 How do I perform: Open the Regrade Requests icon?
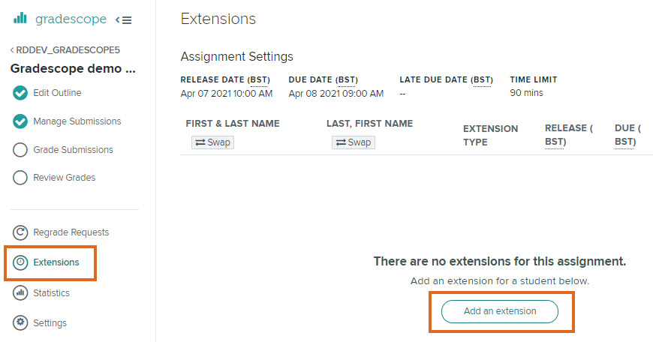click(21, 232)
